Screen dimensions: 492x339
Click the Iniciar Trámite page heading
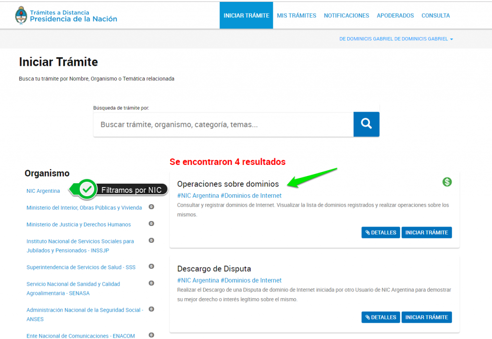click(x=58, y=62)
